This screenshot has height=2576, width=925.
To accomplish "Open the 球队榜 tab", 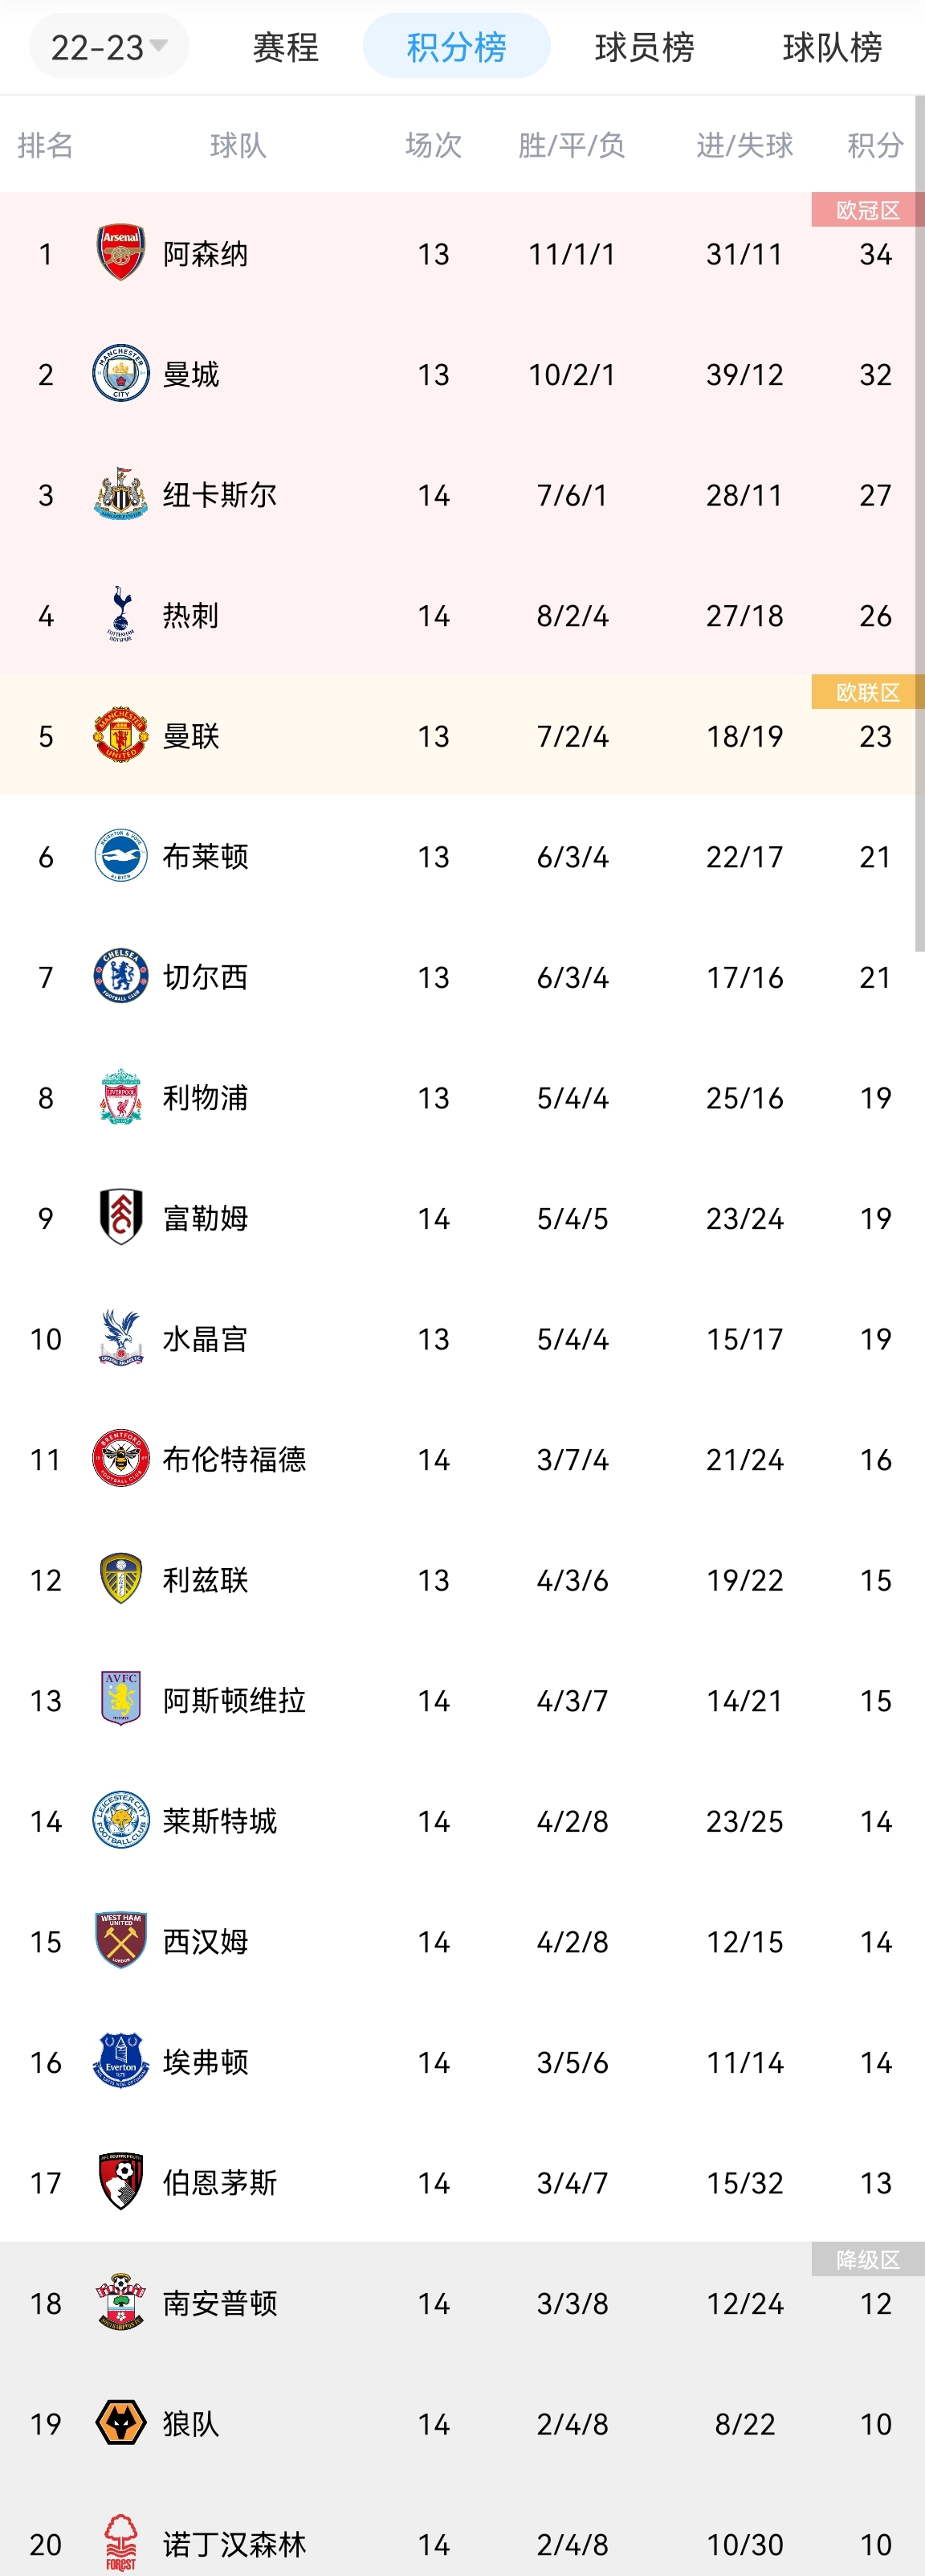I will click(x=832, y=47).
